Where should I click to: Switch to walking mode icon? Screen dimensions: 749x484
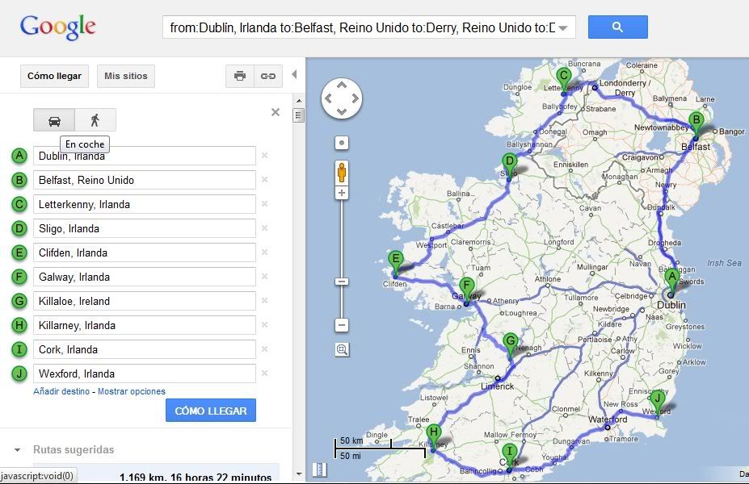tap(95, 120)
